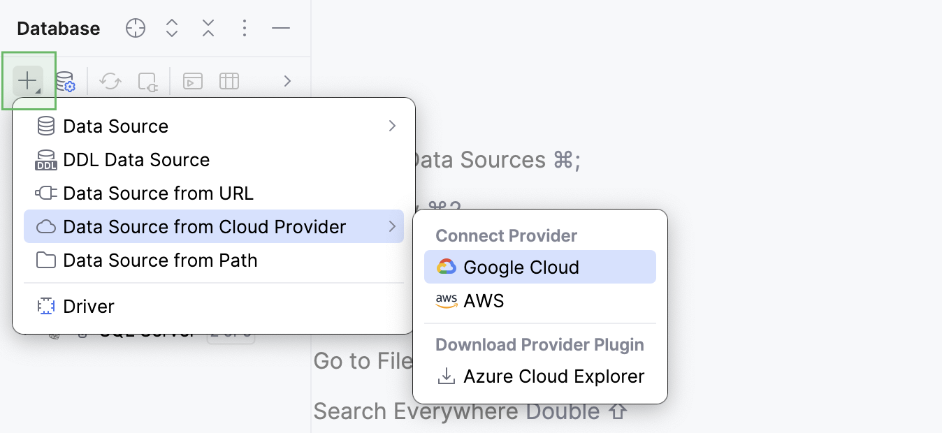Expand the Data Source from Cloud Provider submenu
The width and height of the screenshot is (942, 433).
tap(393, 226)
